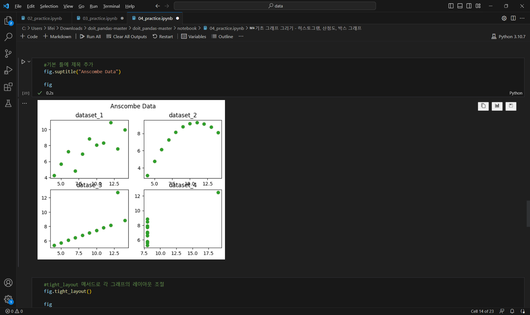The image size is (530, 315).
Task: Copy the plot output image
Action: point(483,106)
